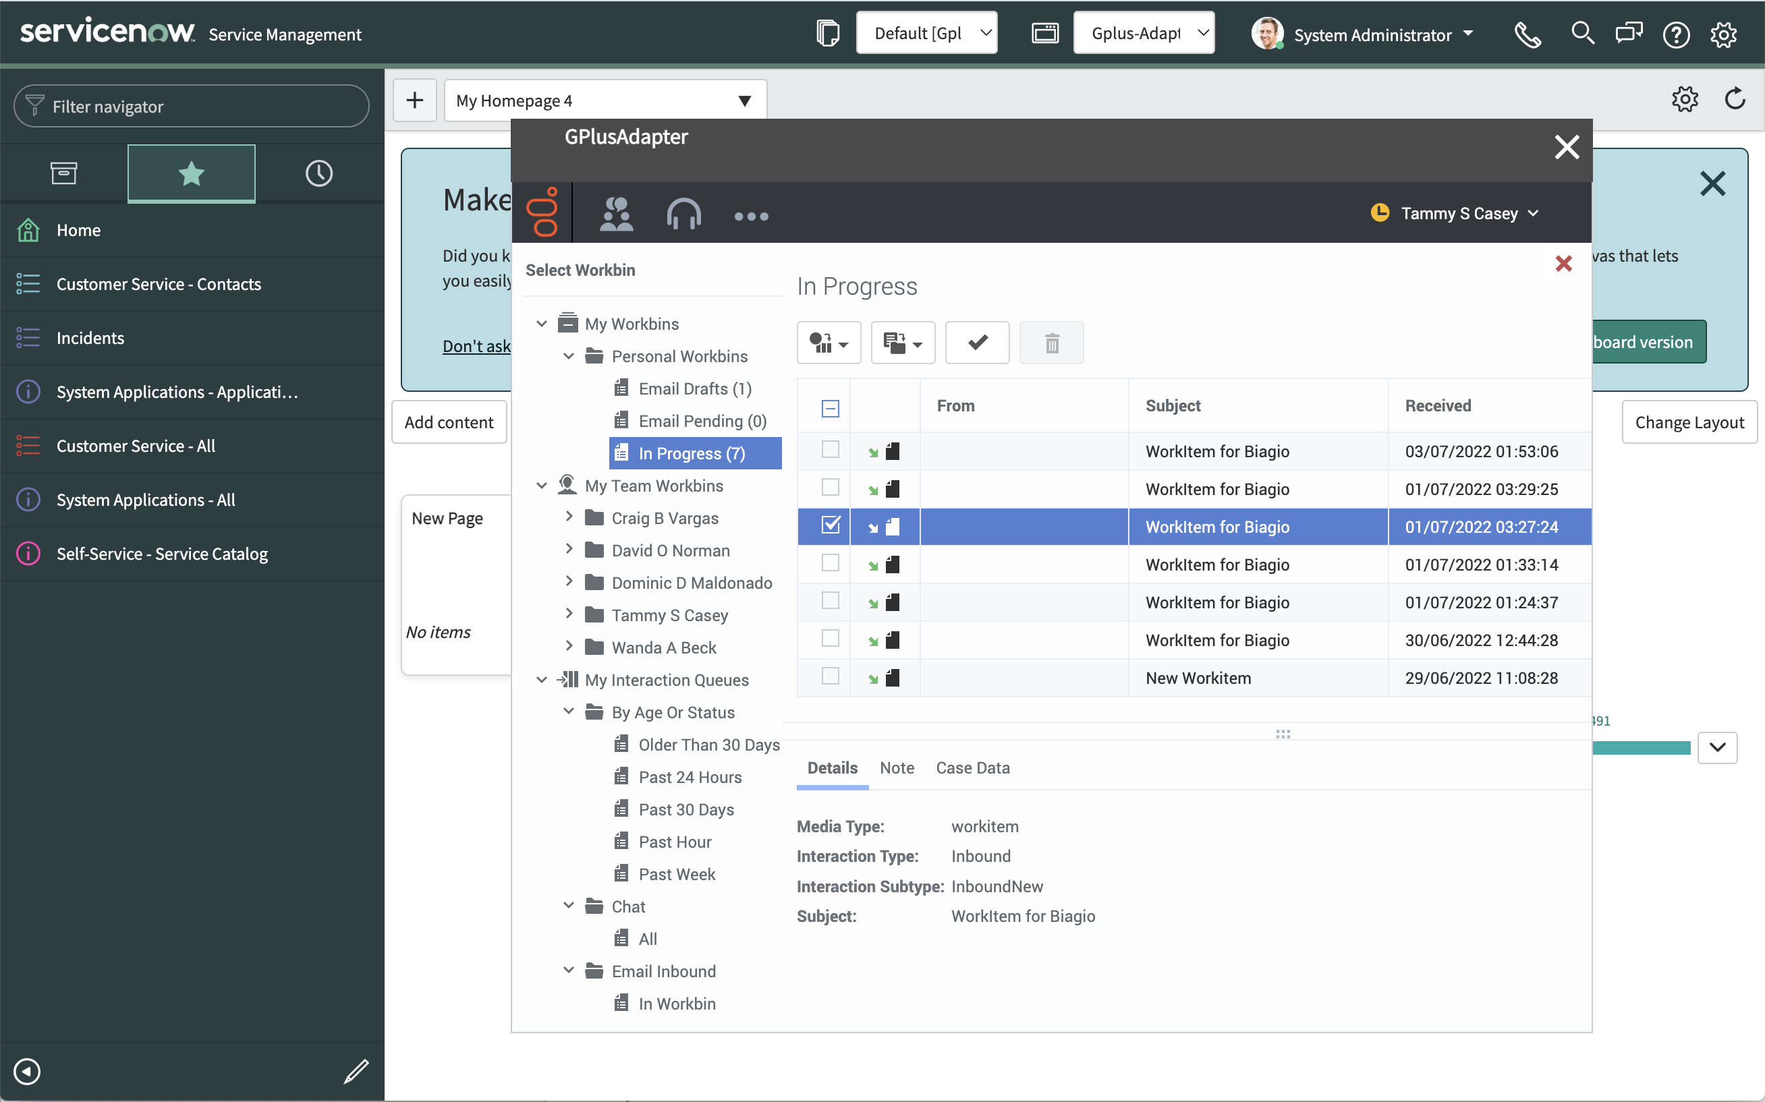Open the system settings gear in header
Image resolution: width=1765 pixels, height=1102 pixels.
tap(1723, 34)
